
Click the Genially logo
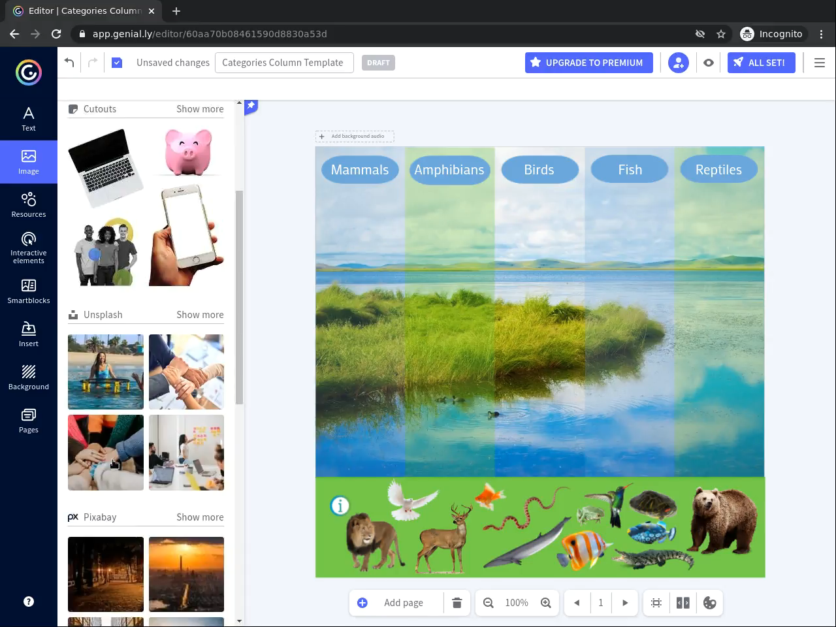(x=29, y=72)
